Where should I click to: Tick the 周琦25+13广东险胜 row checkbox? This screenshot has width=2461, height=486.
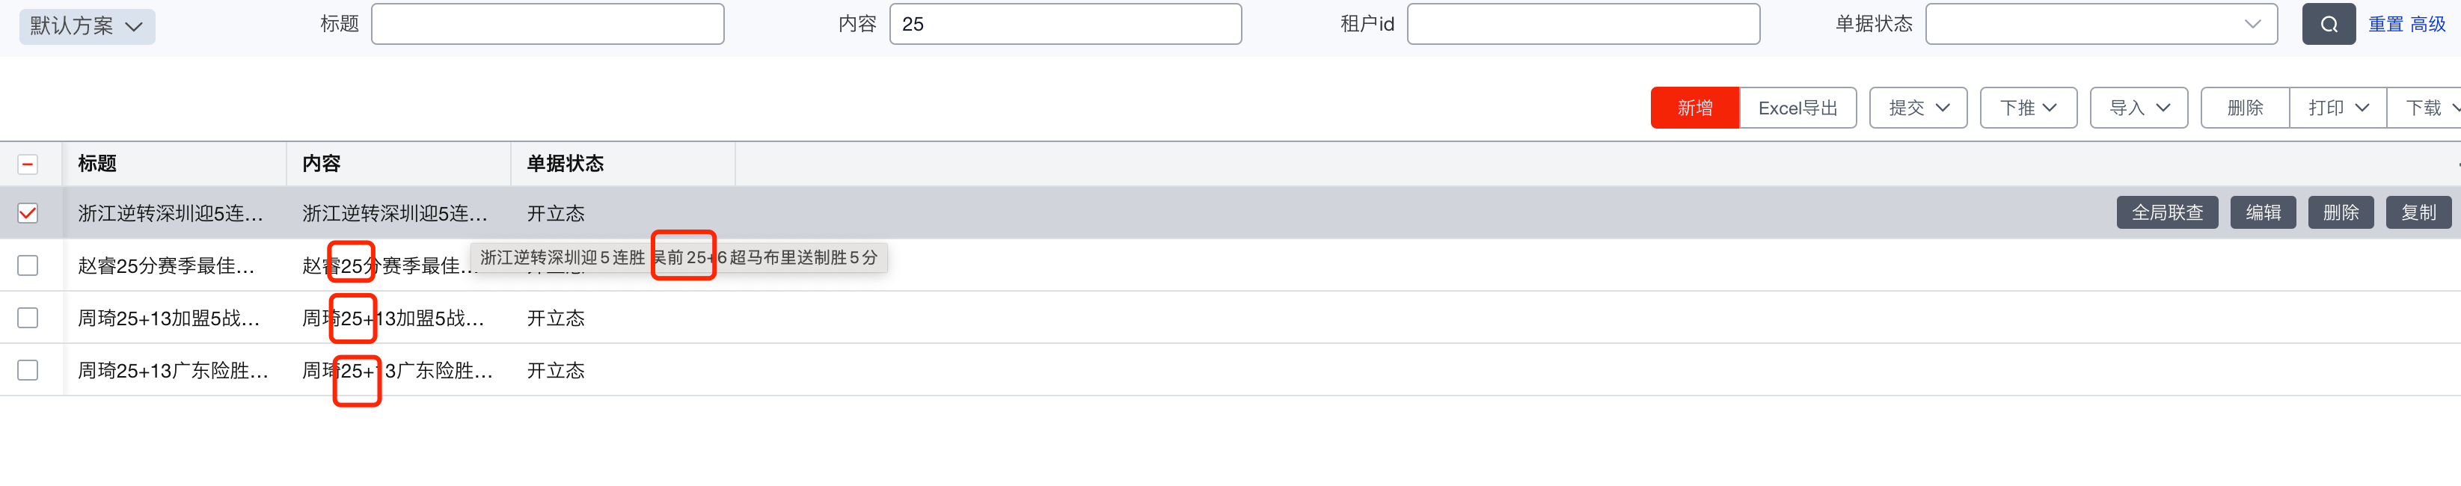coord(28,370)
